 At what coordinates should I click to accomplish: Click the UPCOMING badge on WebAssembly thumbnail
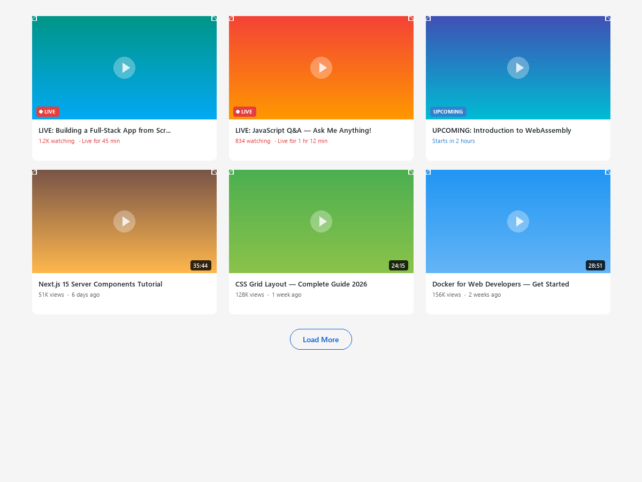click(x=448, y=111)
